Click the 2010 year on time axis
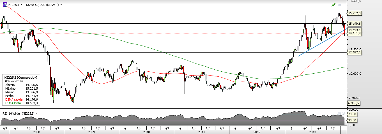Image resolution: width=382 pixels, height=134 pixels. tap(146, 132)
